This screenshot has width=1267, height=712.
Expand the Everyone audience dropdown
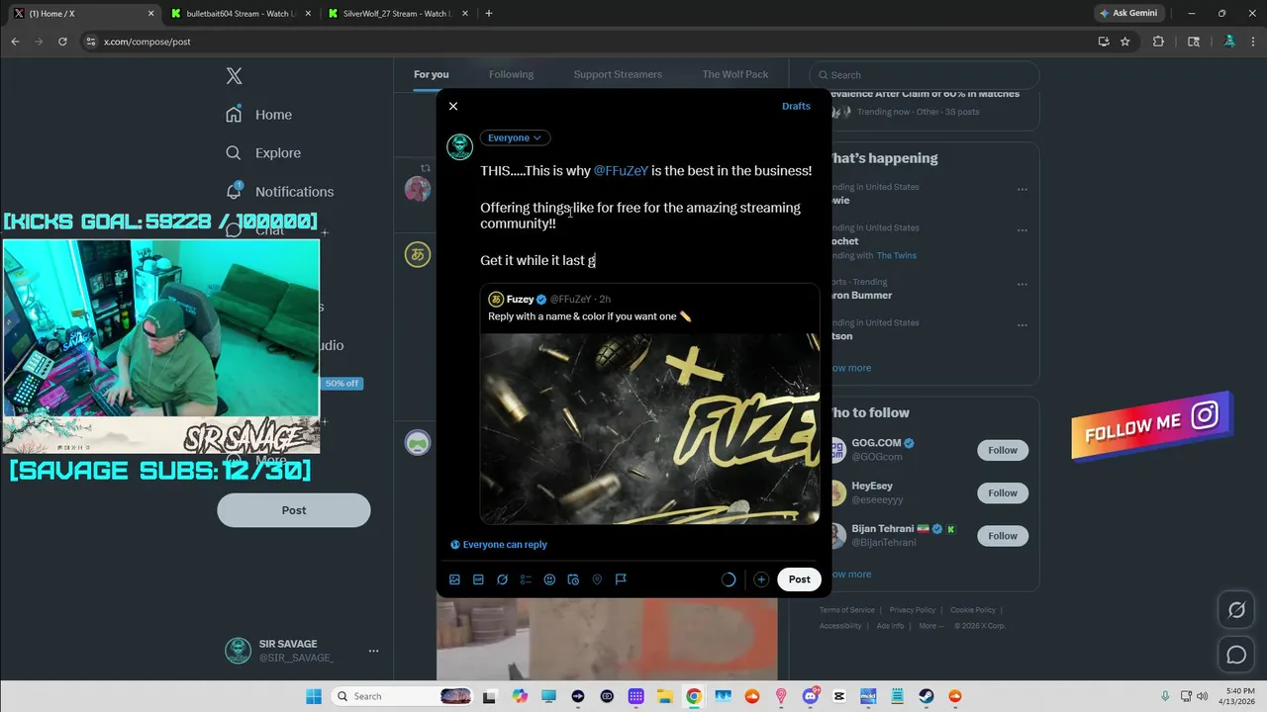[515, 138]
